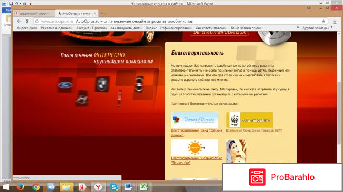Open the Яндекс.Диск bookmark

(27, 28)
